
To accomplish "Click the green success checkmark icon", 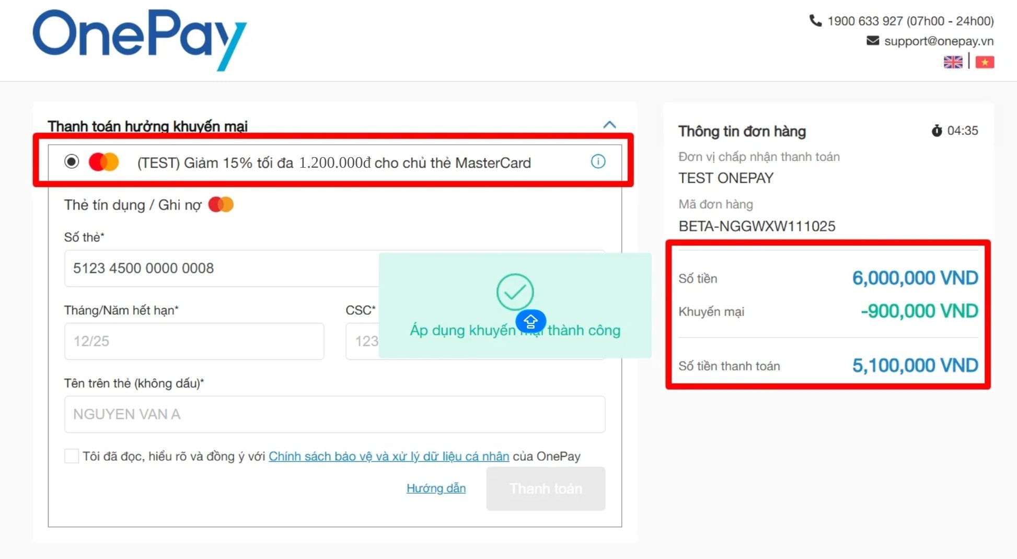I will 515,292.
